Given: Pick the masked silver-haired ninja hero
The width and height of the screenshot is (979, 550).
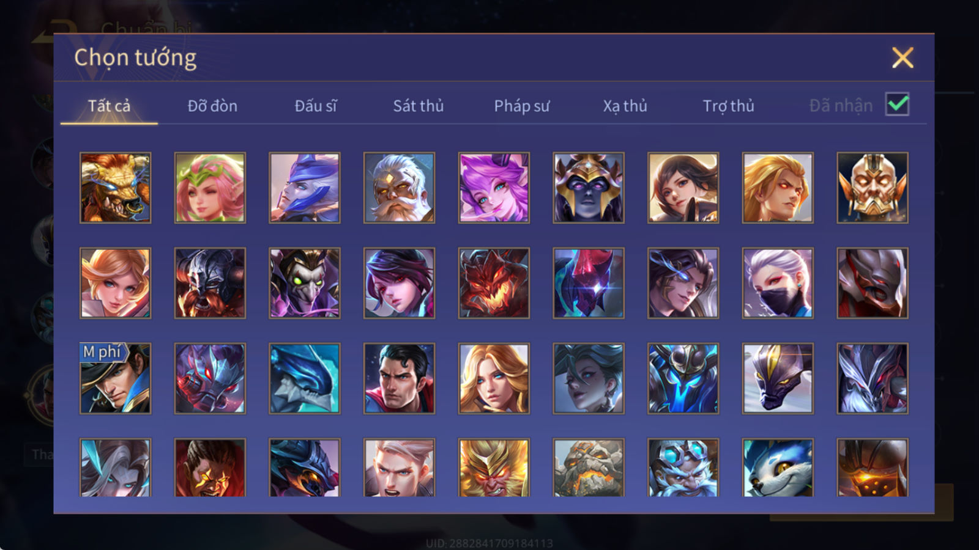Looking at the screenshot, I should (778, 283).
